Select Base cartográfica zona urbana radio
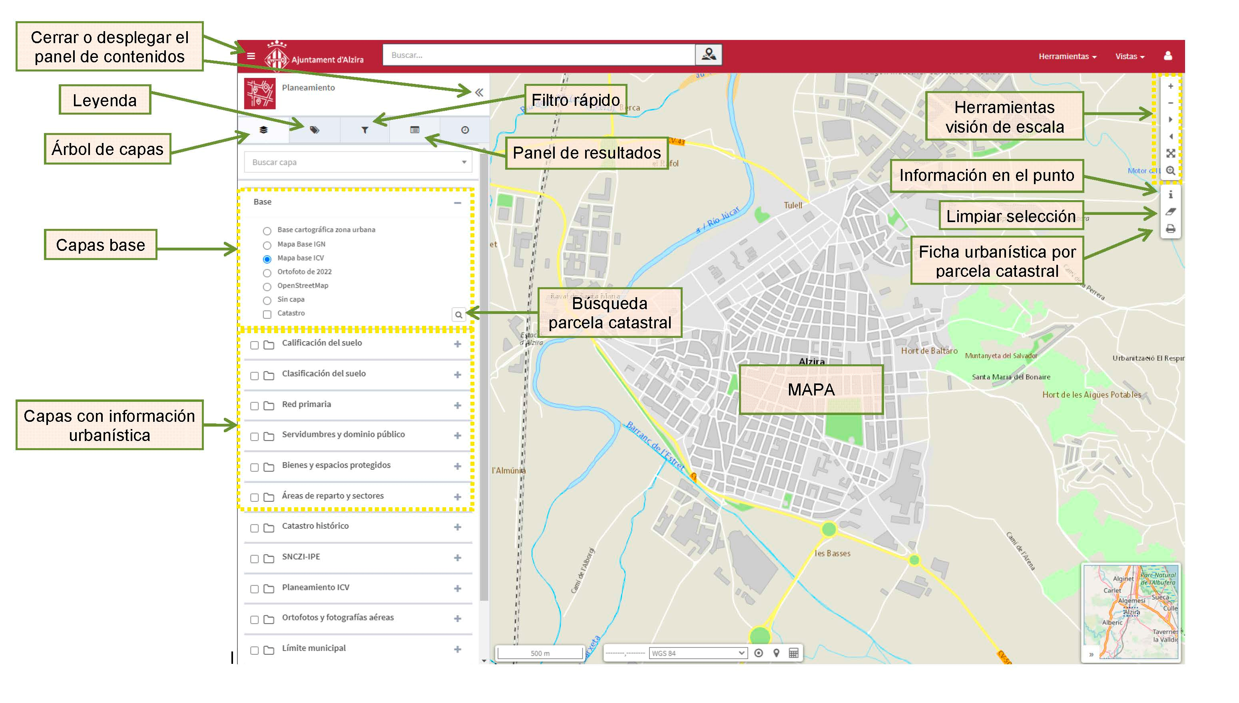 267,231
